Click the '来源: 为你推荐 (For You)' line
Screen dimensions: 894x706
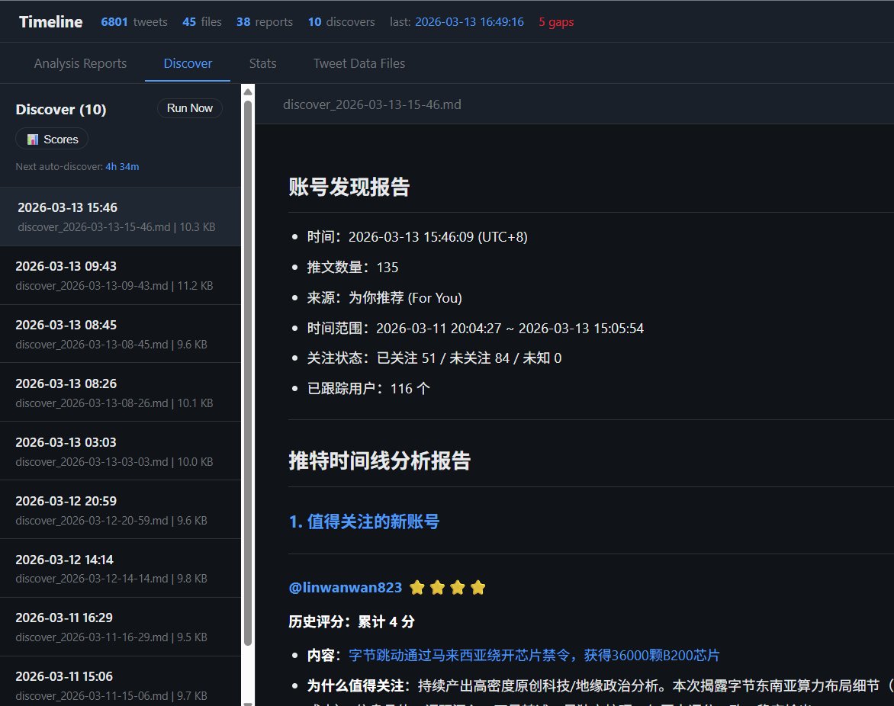click(384, 297)
